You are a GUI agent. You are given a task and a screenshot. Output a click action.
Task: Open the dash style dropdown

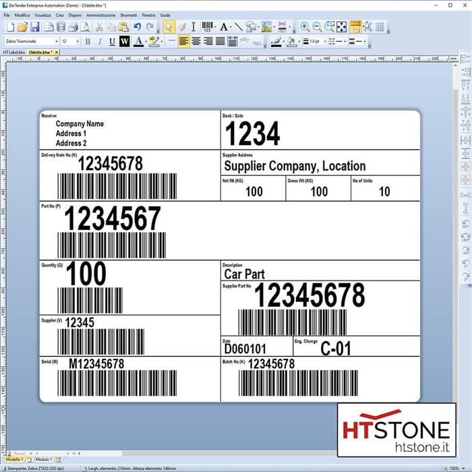(337, 41)
